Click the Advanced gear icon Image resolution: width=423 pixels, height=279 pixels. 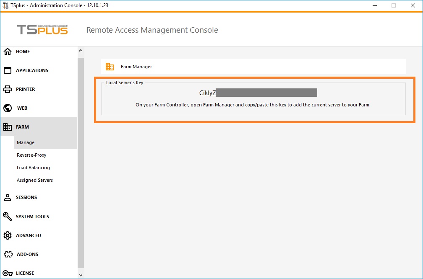pyautogui.click(x=8, y=235)
